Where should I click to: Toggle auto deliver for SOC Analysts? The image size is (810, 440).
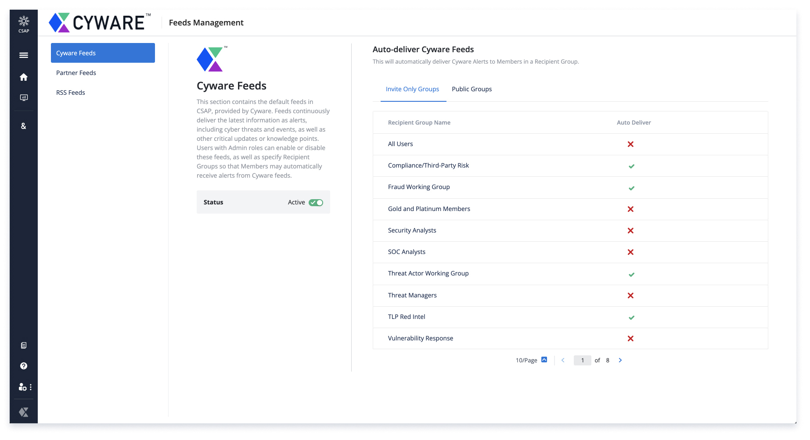630,252
